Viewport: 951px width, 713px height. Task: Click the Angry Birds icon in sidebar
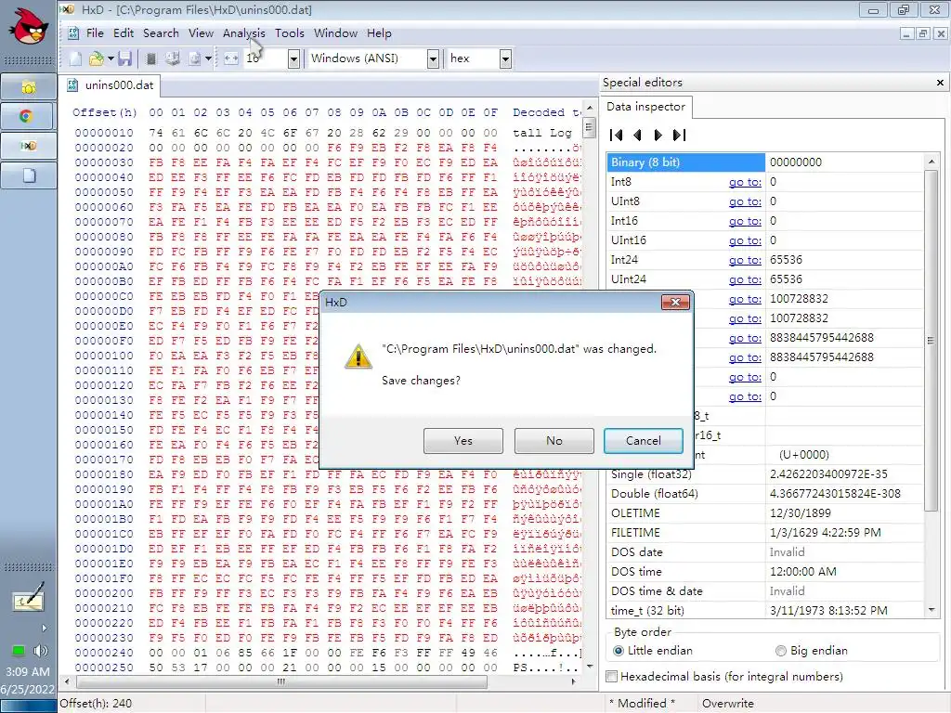point(29,27)
